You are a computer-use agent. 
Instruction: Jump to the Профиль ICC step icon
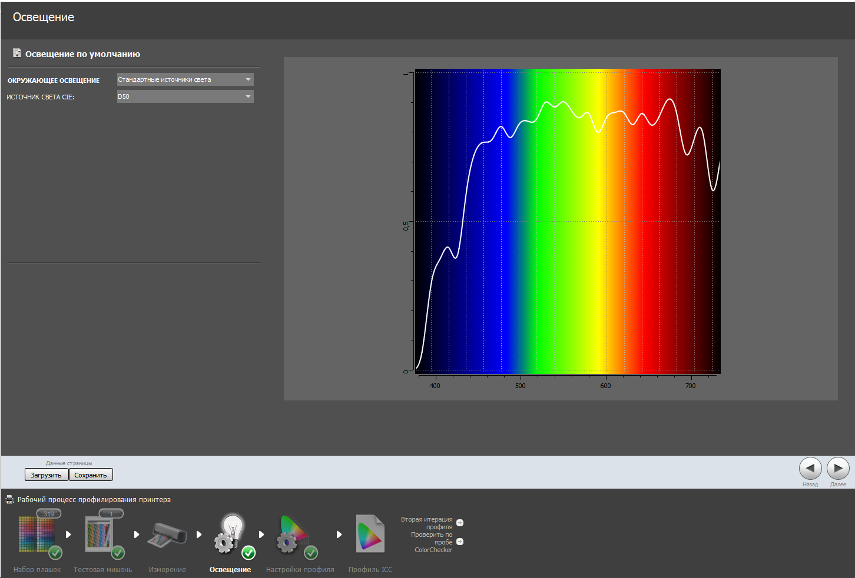[x=370, y=534]
